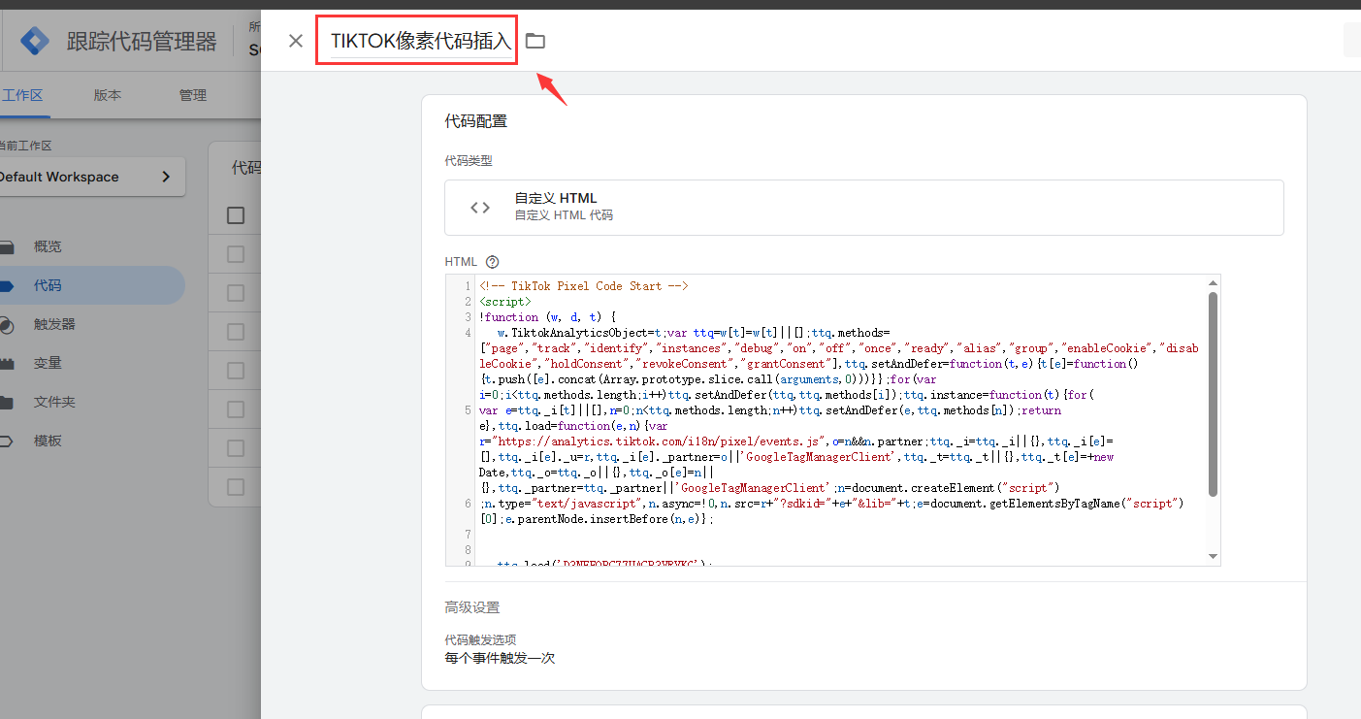Toggle the select-all checkbox in table header

pos(236,215)
